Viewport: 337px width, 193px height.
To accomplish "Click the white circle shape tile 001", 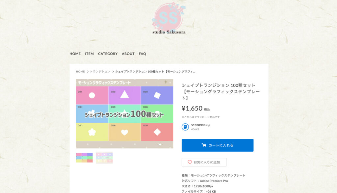I will [92, 95].
